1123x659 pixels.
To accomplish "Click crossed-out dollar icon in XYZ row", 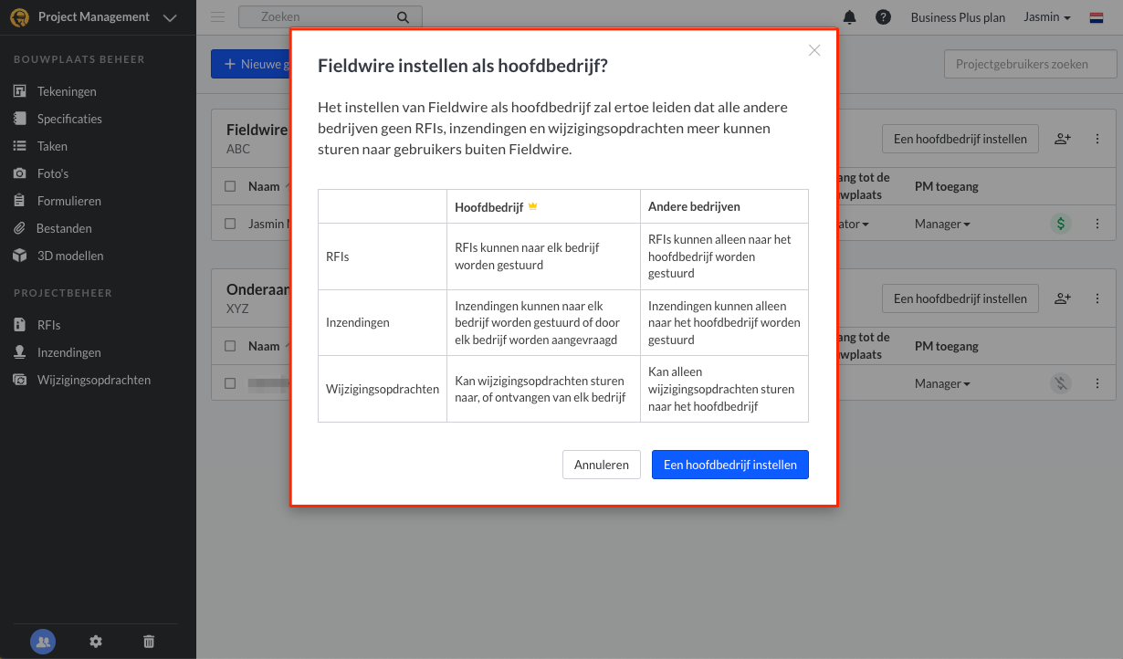I will (x=1060, y=383).
